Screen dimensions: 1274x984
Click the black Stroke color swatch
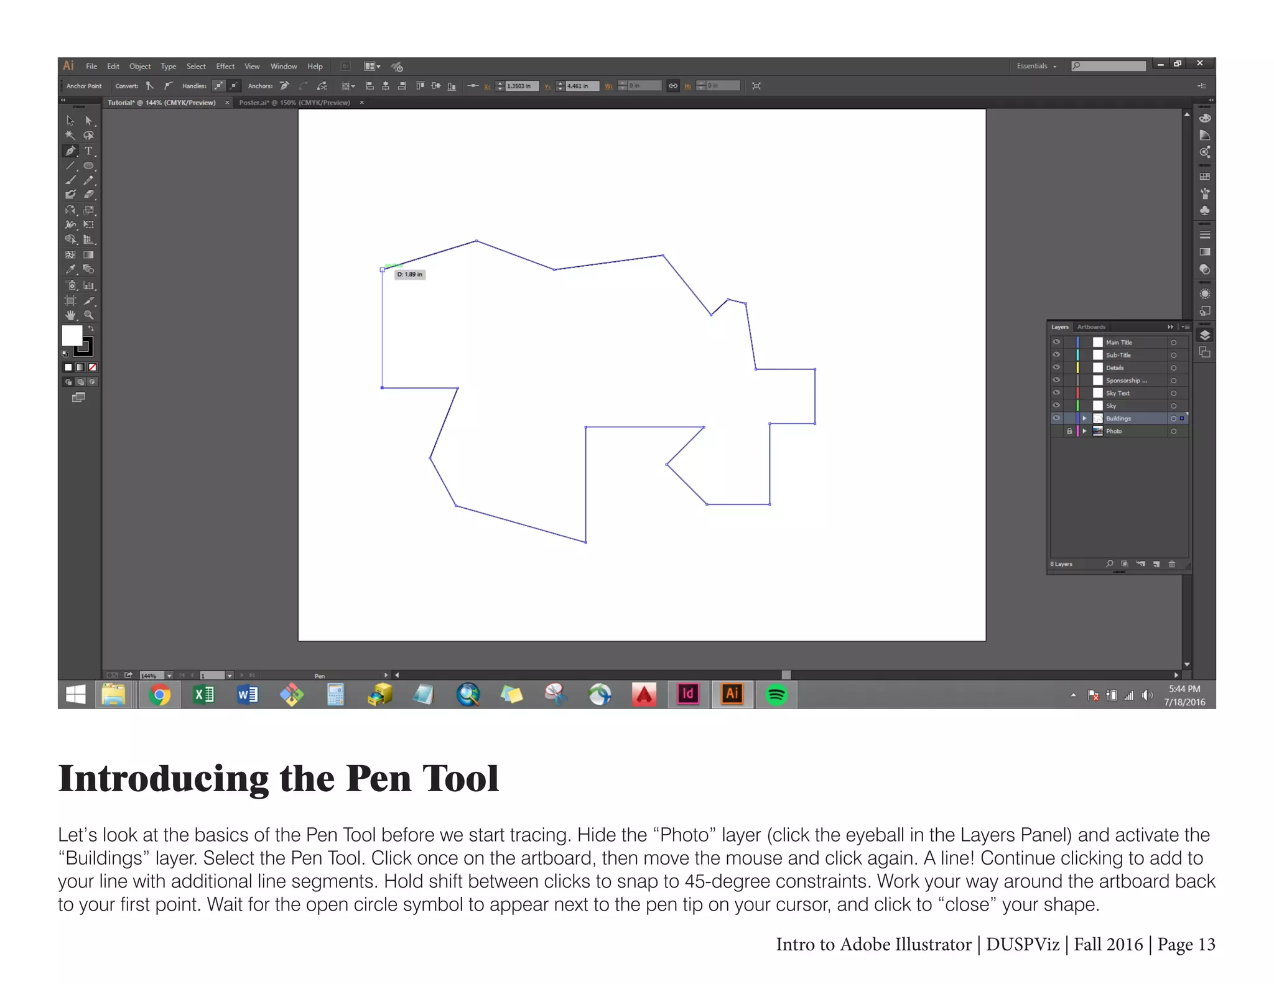click(85, 347)
